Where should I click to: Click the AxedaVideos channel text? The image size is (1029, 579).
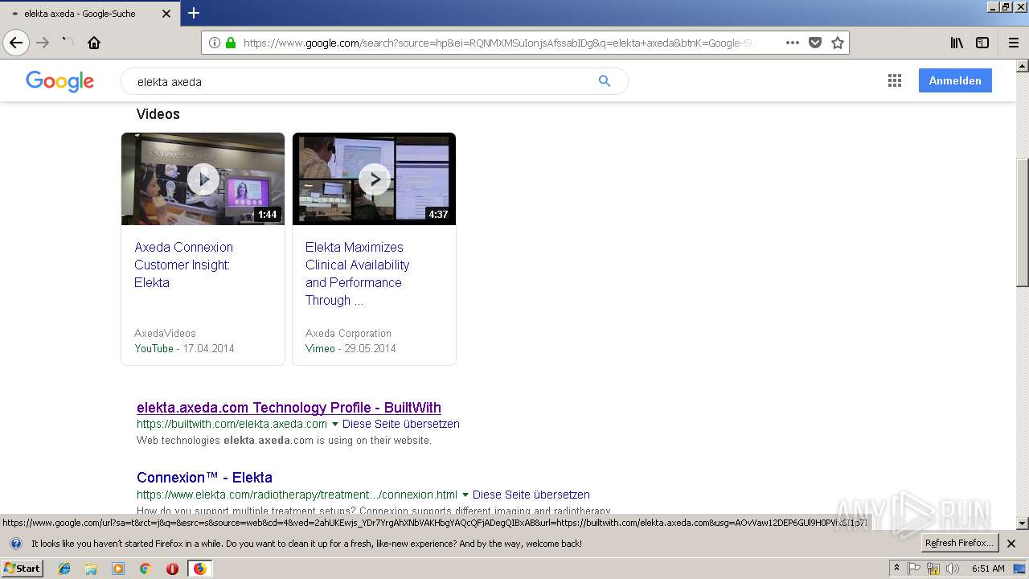165,333
